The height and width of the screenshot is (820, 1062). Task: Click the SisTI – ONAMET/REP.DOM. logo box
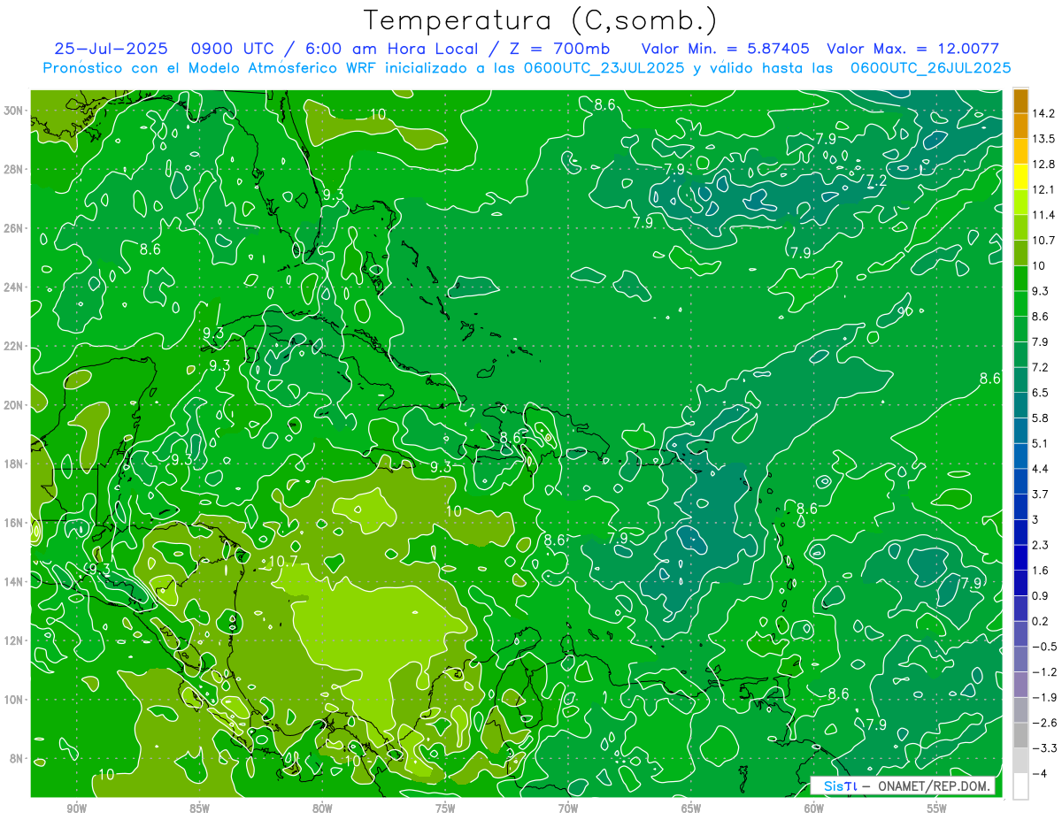click(x=903, y=786)
